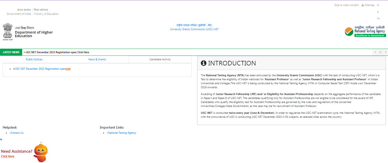Reset font size with A button
The height and width of the screenshot is (163, 388).
(x=378, y=12)
